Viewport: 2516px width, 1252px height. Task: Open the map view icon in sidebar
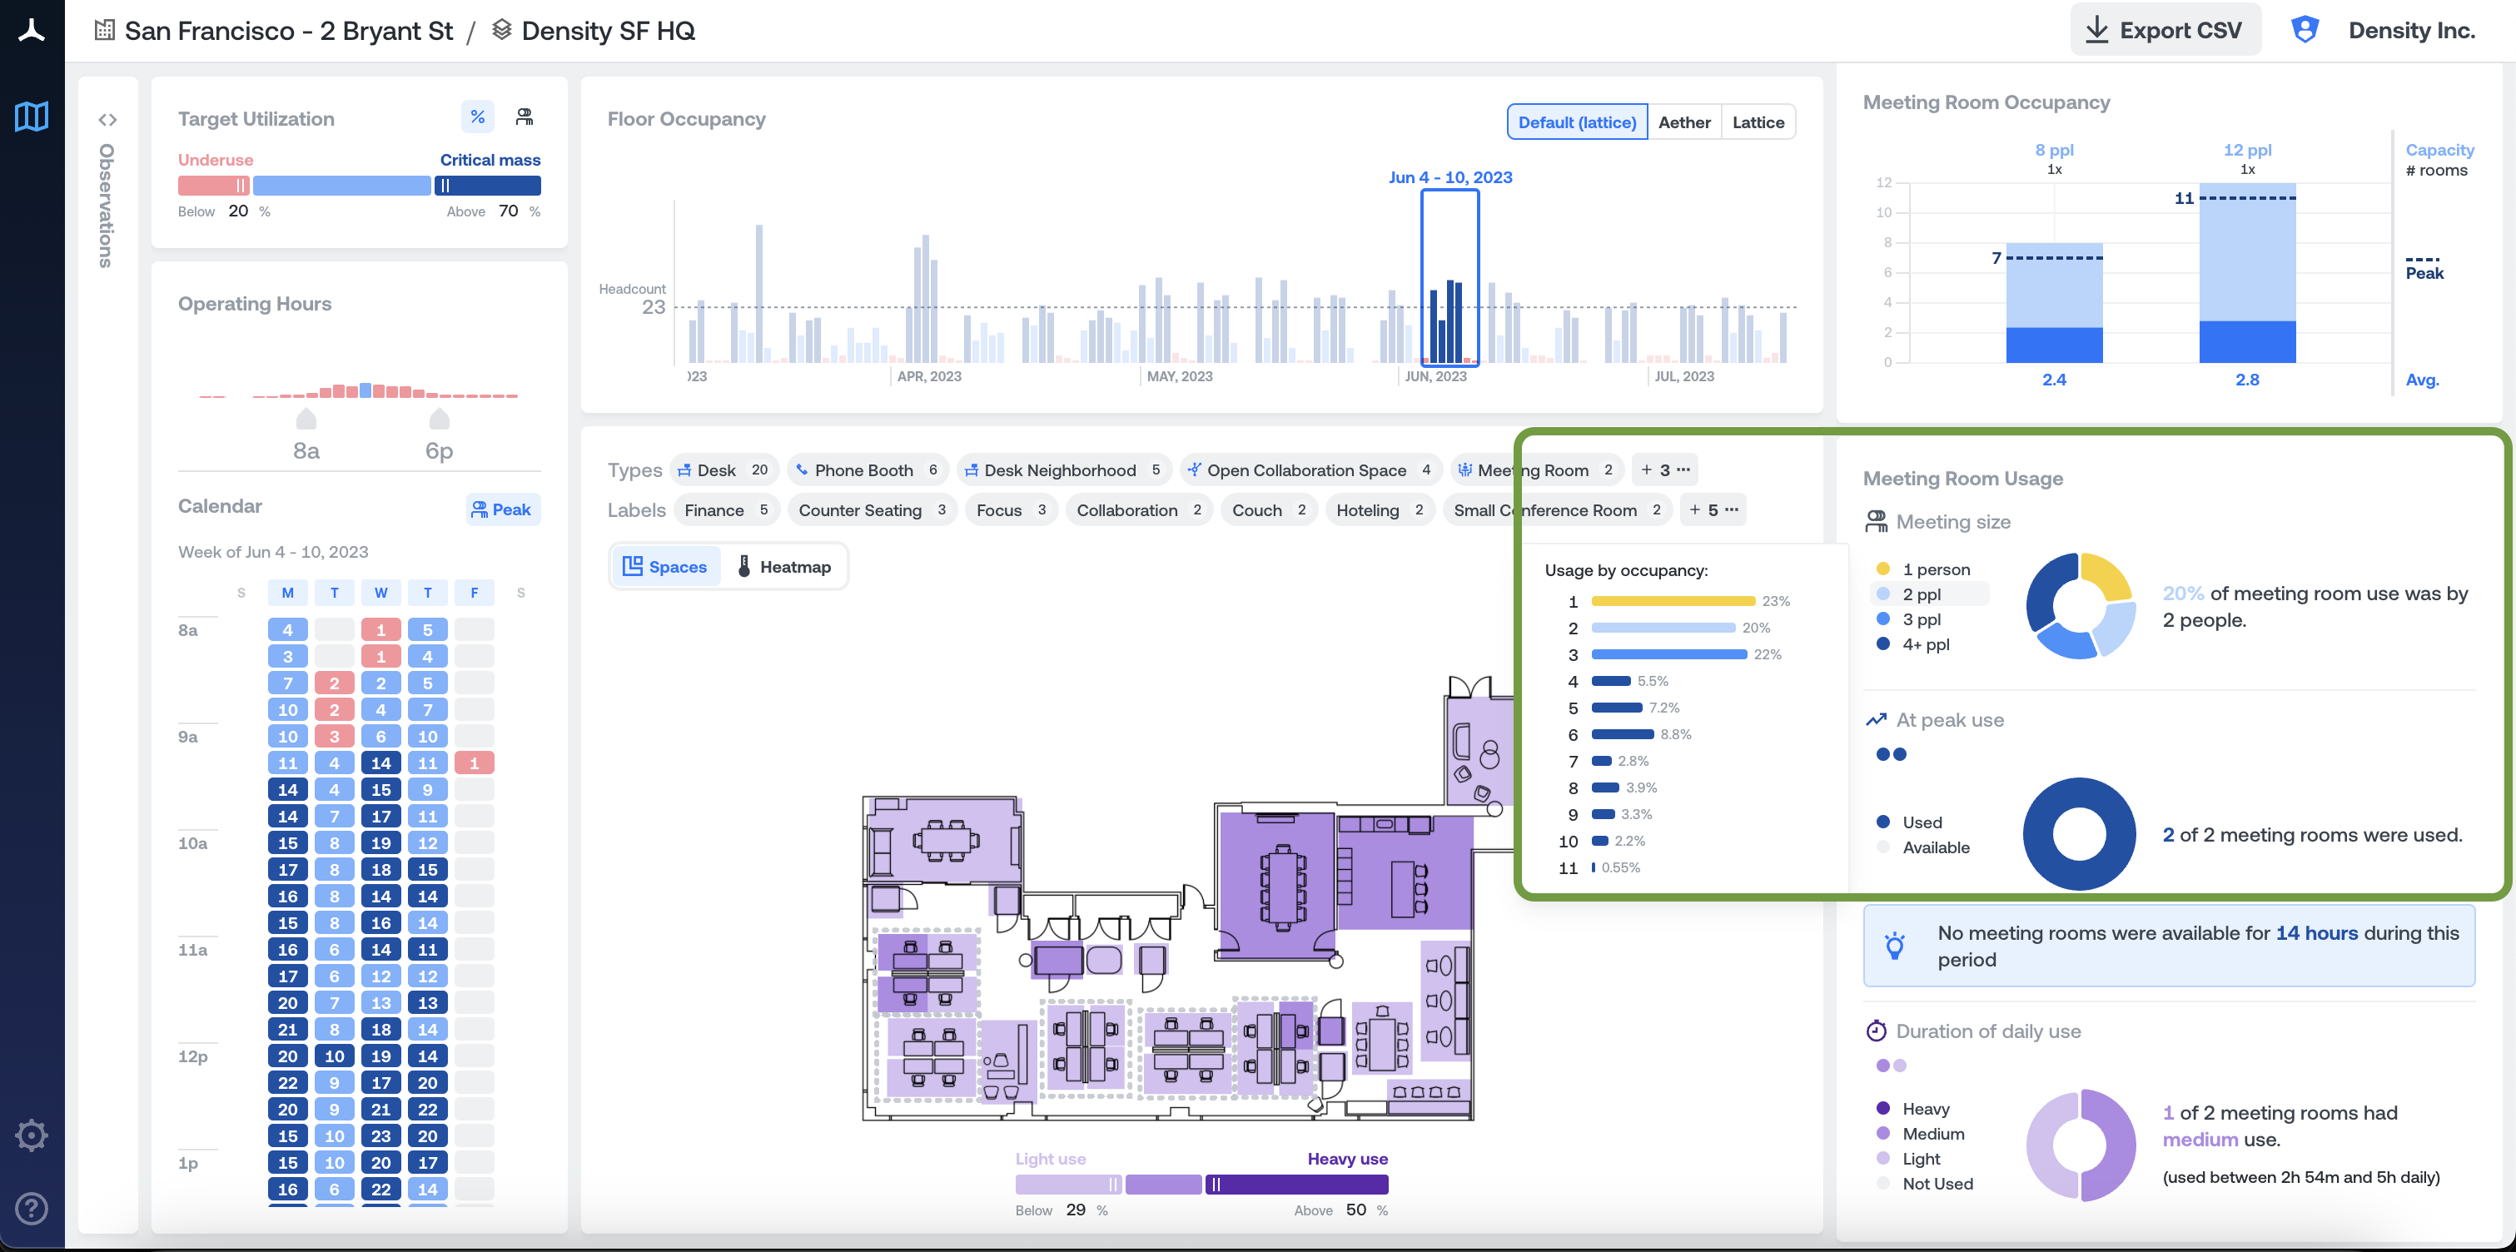[32, 117]
